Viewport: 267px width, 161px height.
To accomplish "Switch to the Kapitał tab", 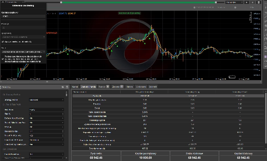I will pyautogui.click(x=75, y=87).
